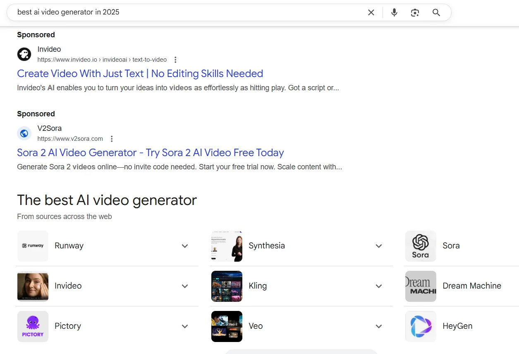Click the V2Sora advertiser name
Viewport: 519px width, 354px height.
[x=50, y=128]
